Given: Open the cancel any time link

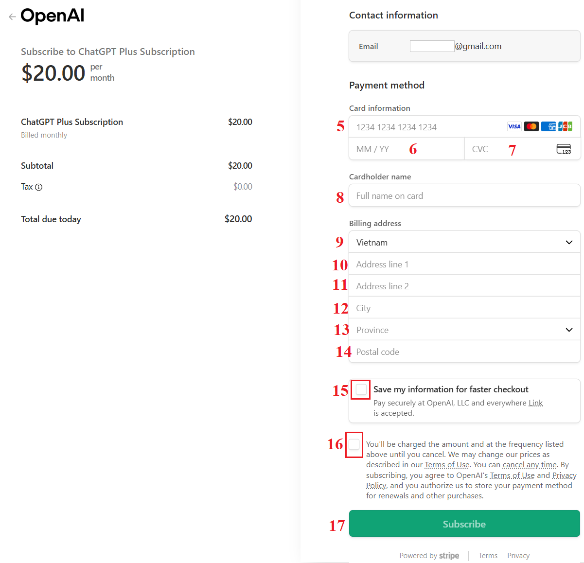Looking at the screenshot, I should (x=530, y=465).
